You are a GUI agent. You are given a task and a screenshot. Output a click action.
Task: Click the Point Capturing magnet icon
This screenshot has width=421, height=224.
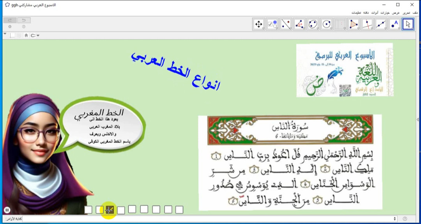33,35
